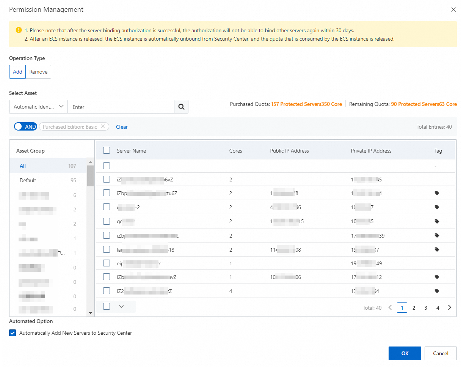Click the Cores column header
Screen dimensions: 461x367
point(236,151)
